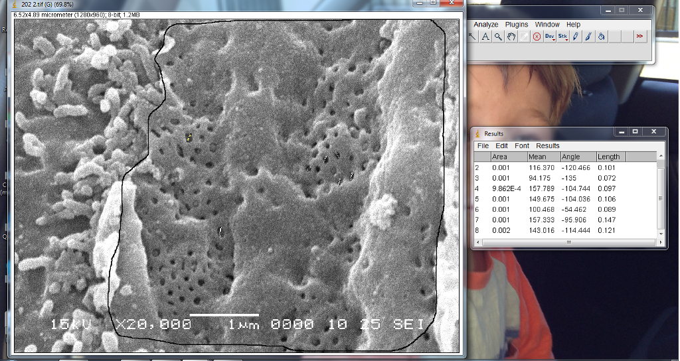Select Results row with mean 116.370
Image resolution: width=680 pixels, height=361 pixels.
pyautogui.click(x=566, y=168)
